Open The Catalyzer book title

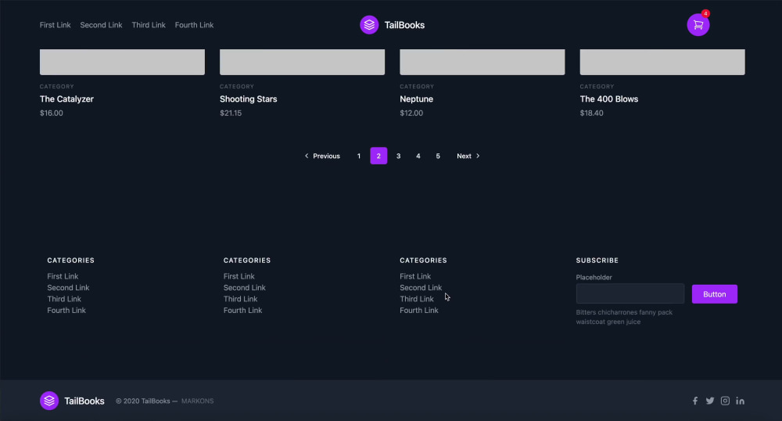tap(66, 99)
